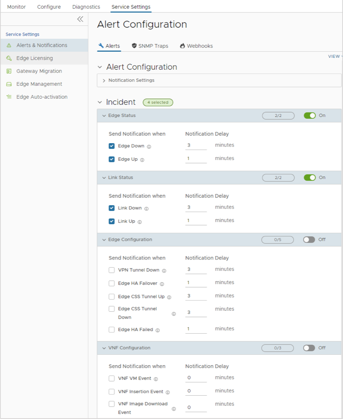Turn off the Link Status toggle

[x=309, y=178]
